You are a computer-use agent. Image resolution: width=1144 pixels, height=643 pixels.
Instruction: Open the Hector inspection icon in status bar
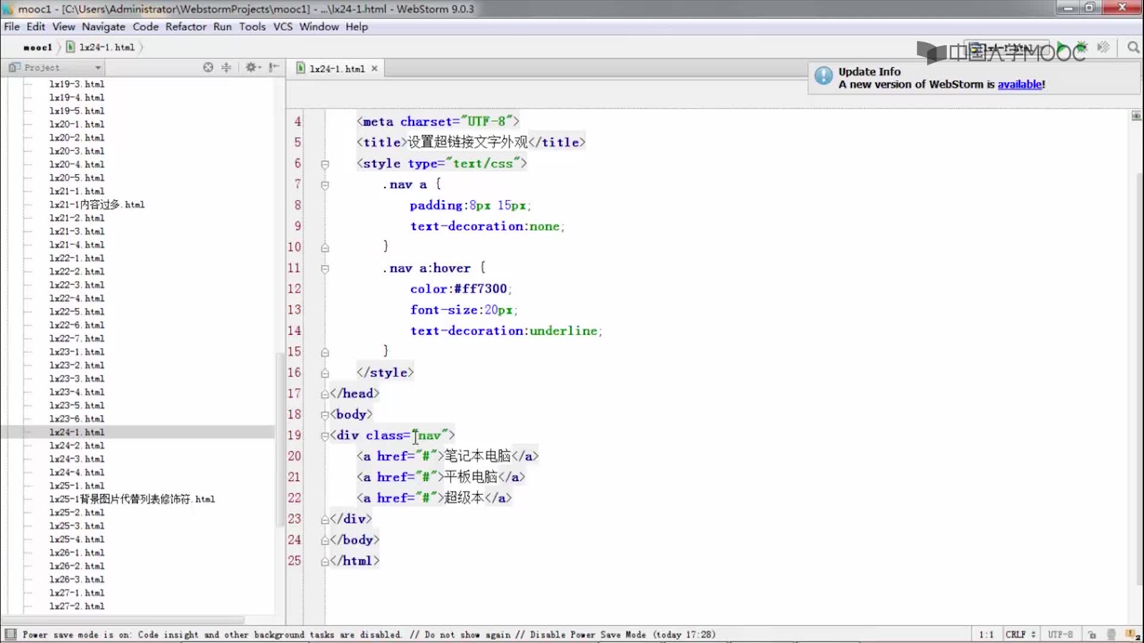pyautogui.click(x=1111, y=635)
